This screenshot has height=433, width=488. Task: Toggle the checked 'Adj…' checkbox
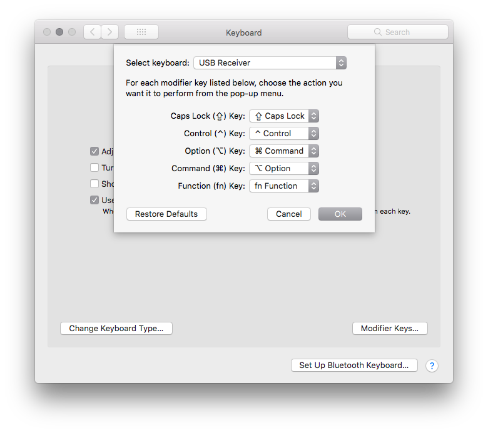[94, 151]
